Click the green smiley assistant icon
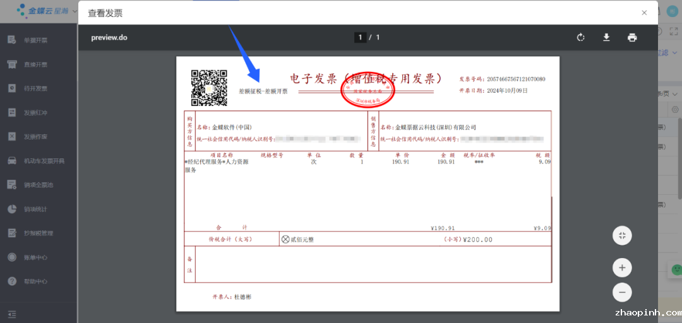This screenshot has height=323, width=682. [676, 269]
